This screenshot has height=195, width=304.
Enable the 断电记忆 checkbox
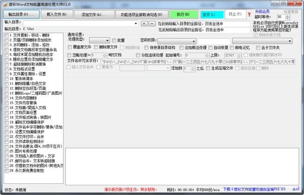(232, 48)
